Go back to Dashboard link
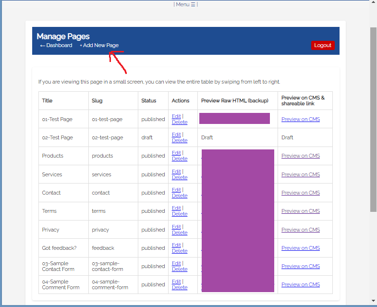 [x=56, y=45]
